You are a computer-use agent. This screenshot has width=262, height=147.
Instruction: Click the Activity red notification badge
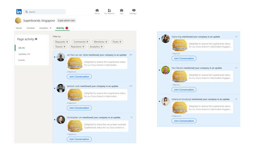point(67,28)
